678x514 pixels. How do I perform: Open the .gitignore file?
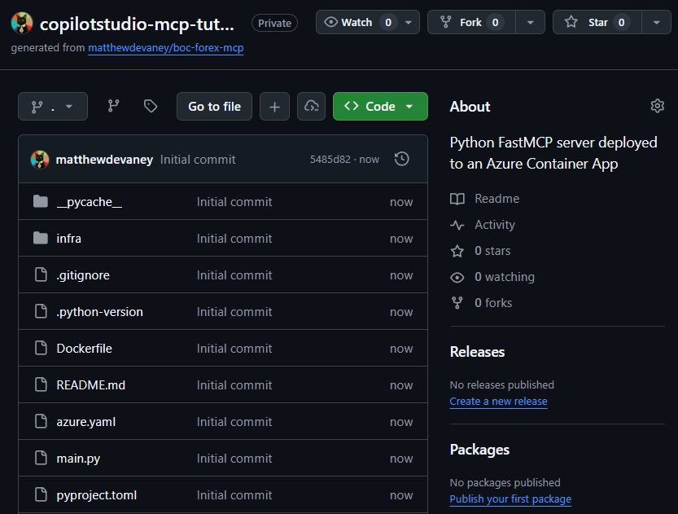[83, 275]
